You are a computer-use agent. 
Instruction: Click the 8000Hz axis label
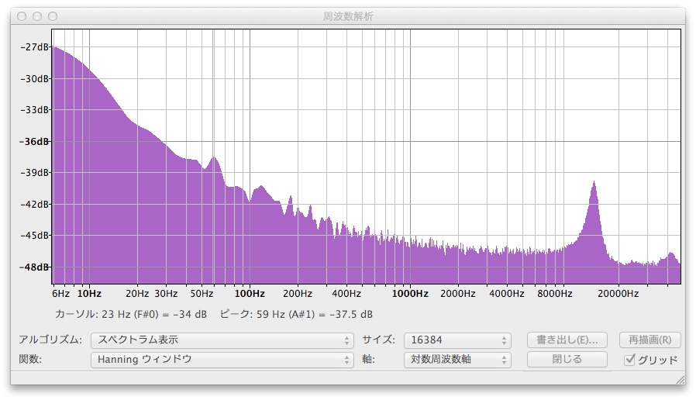coord(554,294)
